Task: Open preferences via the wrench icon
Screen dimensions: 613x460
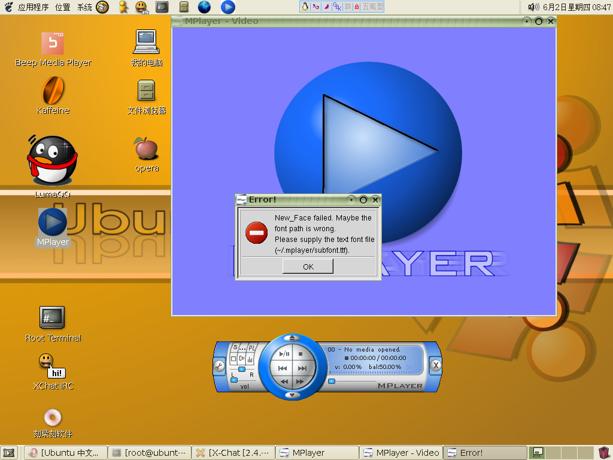Action: click(219, 367)
